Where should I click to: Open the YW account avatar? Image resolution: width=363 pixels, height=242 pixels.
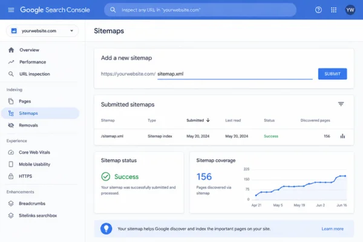tap(350, 10)
